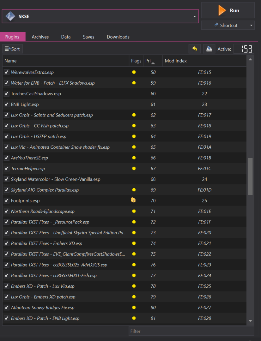This screenshot has height=341, width=261.
Task: Click the flag dot for Atlantean Snowy Bridges Fix.esp
Action: pos(134,308)
